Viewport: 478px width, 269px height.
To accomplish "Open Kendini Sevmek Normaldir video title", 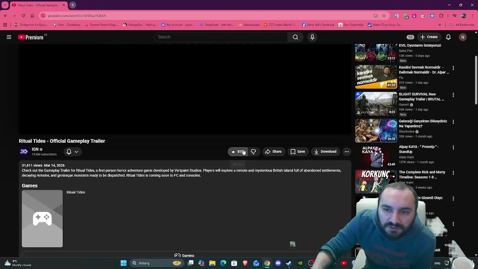I will pos(423,70).
